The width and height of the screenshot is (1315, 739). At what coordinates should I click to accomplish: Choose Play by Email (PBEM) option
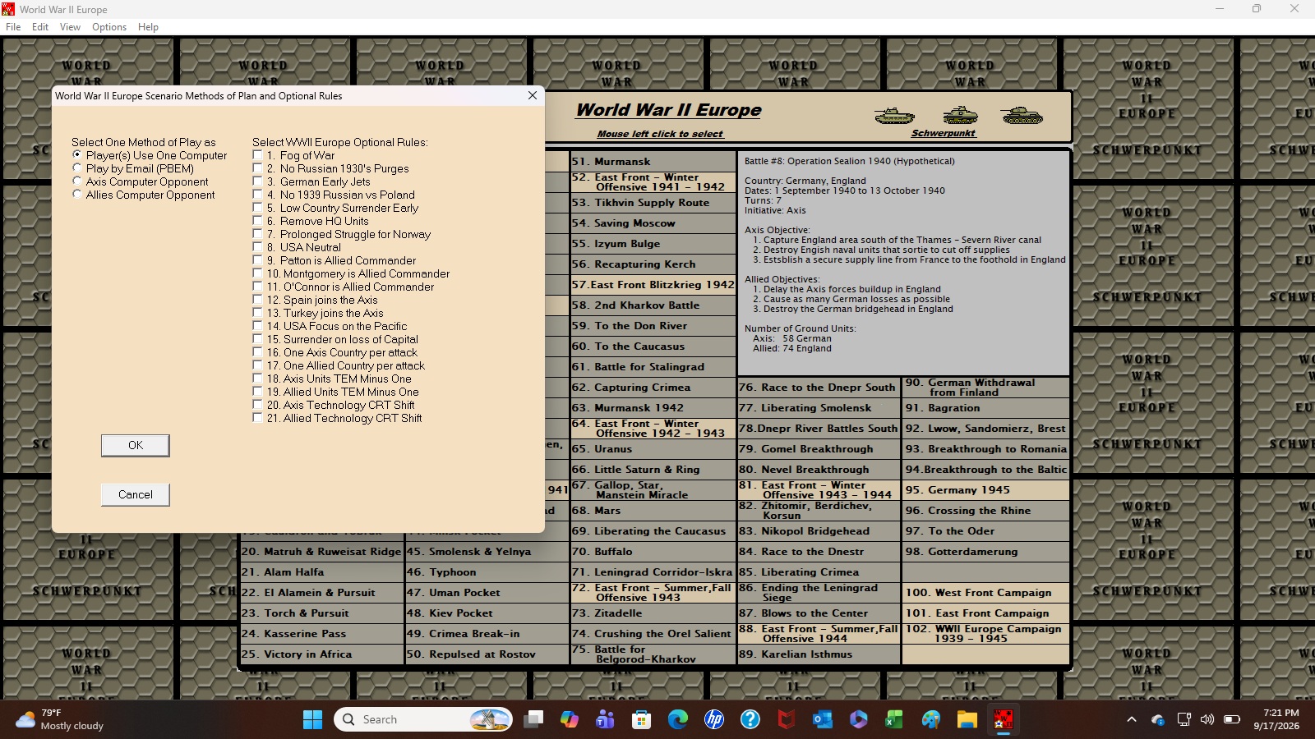[77, 168]
